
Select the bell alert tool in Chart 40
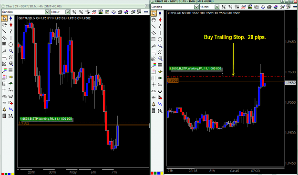(x=154, y=104)
